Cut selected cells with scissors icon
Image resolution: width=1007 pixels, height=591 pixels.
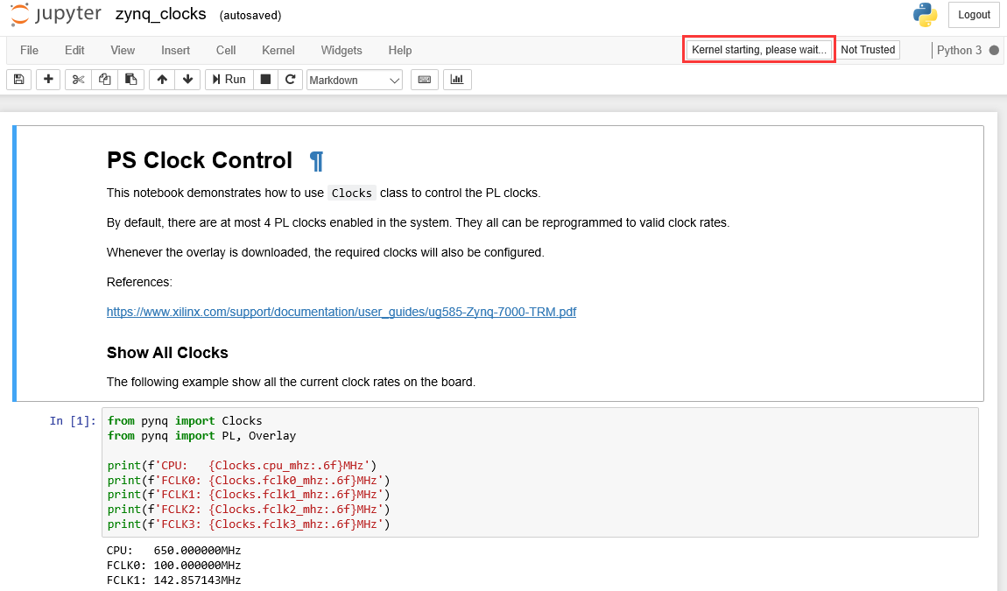78,80
